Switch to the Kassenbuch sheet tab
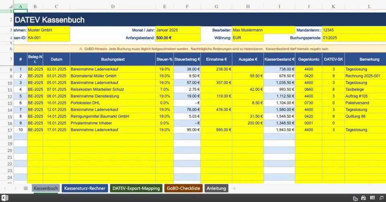The image size is (386, 202). click(x=46, y=188)
